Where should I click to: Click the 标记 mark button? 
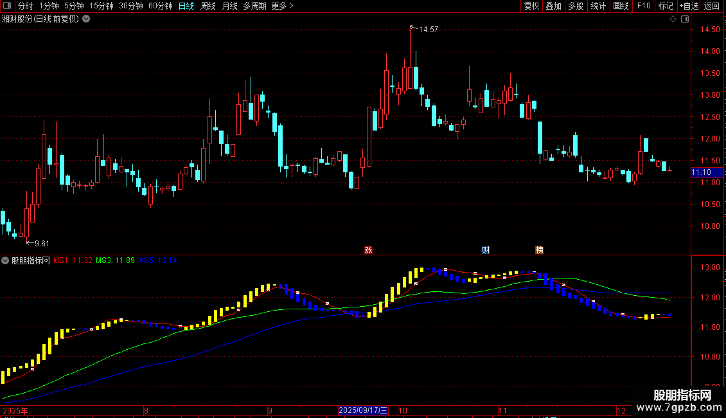click(666, 6)
